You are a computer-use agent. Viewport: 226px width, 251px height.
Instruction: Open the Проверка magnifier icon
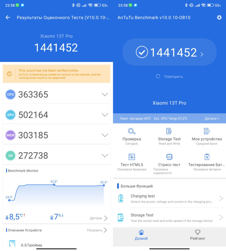(x=132, y=131)
